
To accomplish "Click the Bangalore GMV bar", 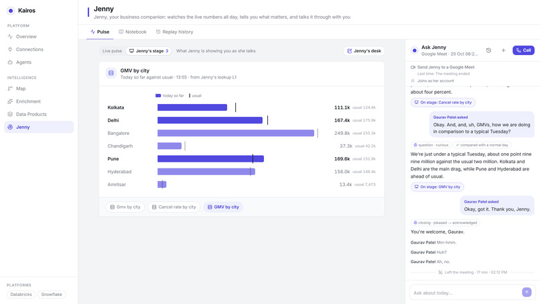I will pos(236,133).
